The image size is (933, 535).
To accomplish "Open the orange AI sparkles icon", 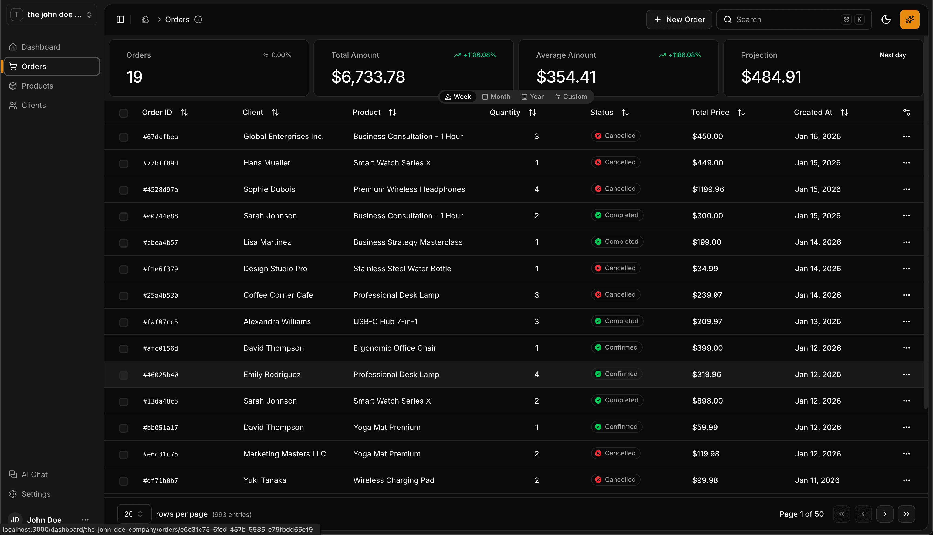I will coord(910,19).
